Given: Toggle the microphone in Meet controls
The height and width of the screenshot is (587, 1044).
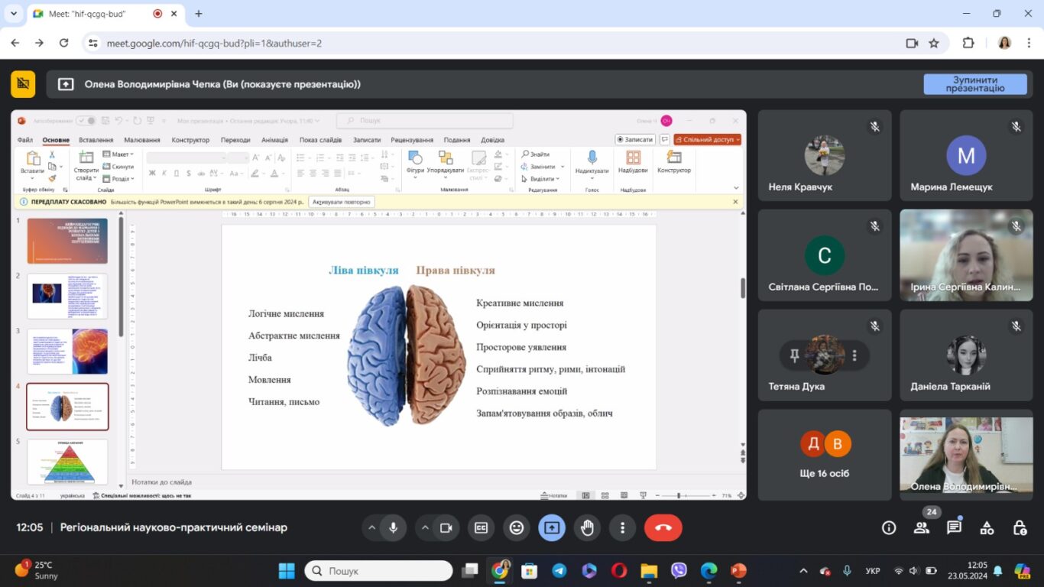Looking at the screenshot, I should pos(394,527).
